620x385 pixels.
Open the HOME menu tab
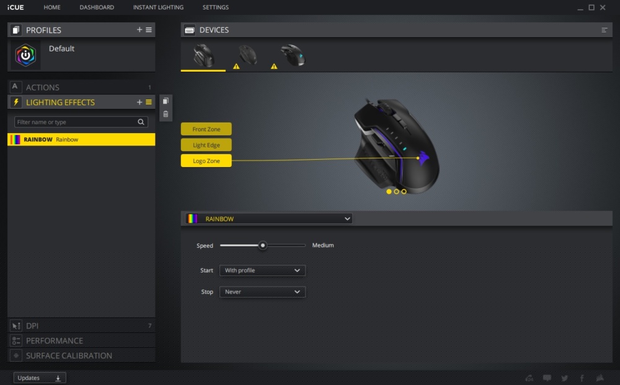(x=52, y=7)
